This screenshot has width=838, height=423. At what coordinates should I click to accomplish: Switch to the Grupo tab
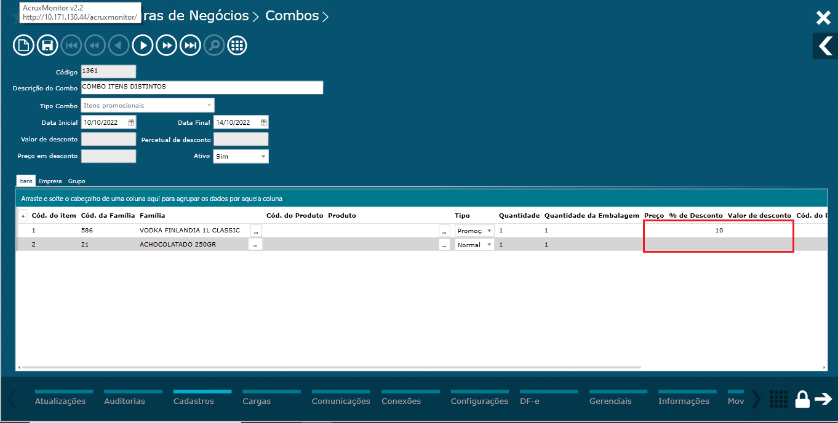point(77,181)
